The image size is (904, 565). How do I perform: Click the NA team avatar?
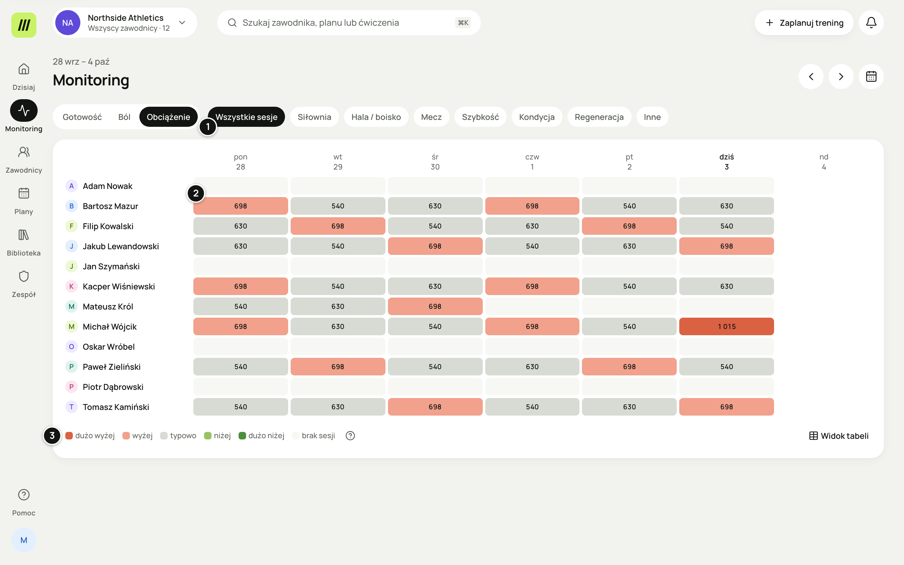coord(67,22)
